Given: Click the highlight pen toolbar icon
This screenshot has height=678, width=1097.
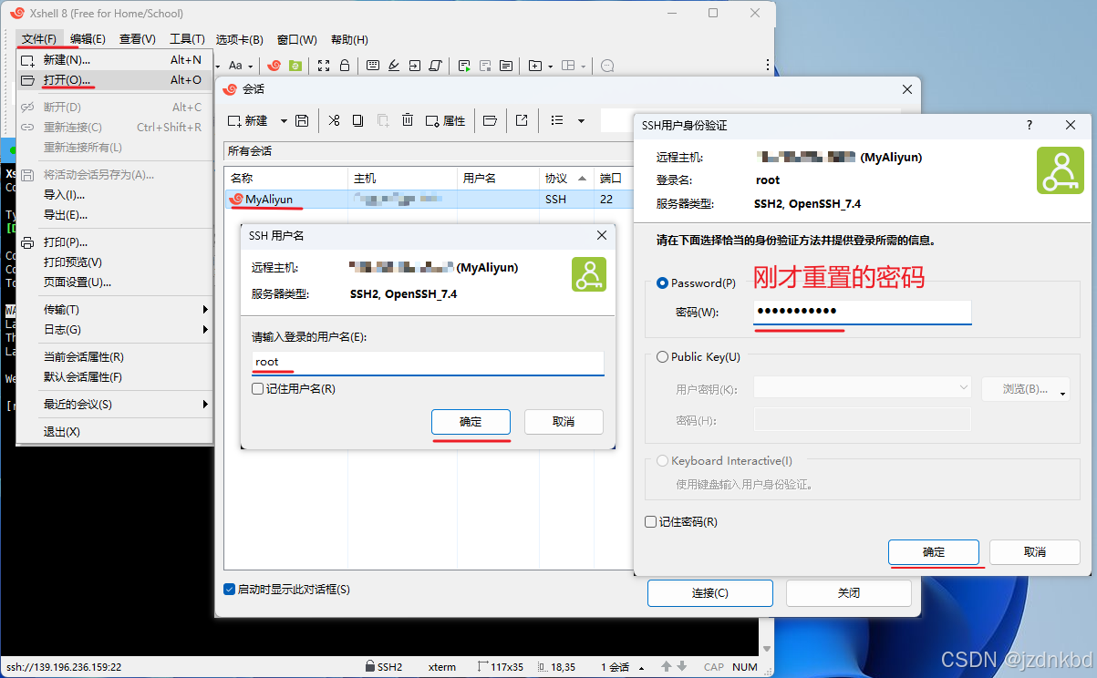Looking at the screenshot, I should (394, 66).
